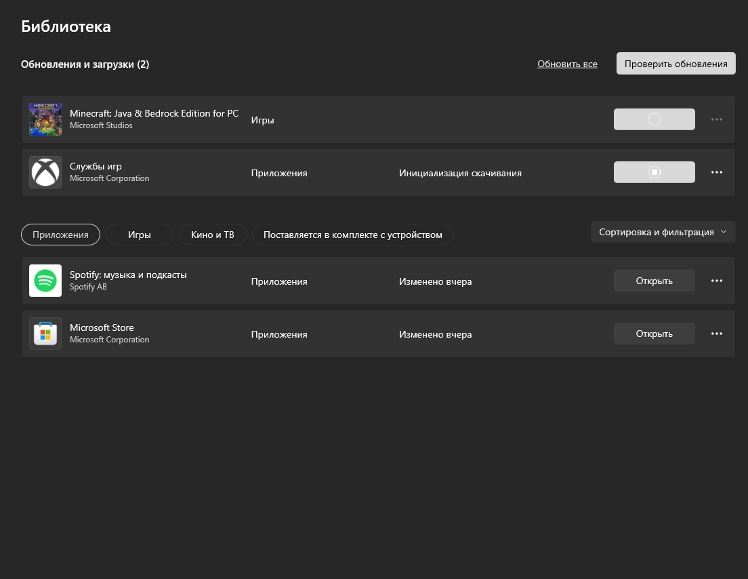The image size is (748, 579).
Task: Click the Библиотека page heading
Action: [x=66, y=26]
